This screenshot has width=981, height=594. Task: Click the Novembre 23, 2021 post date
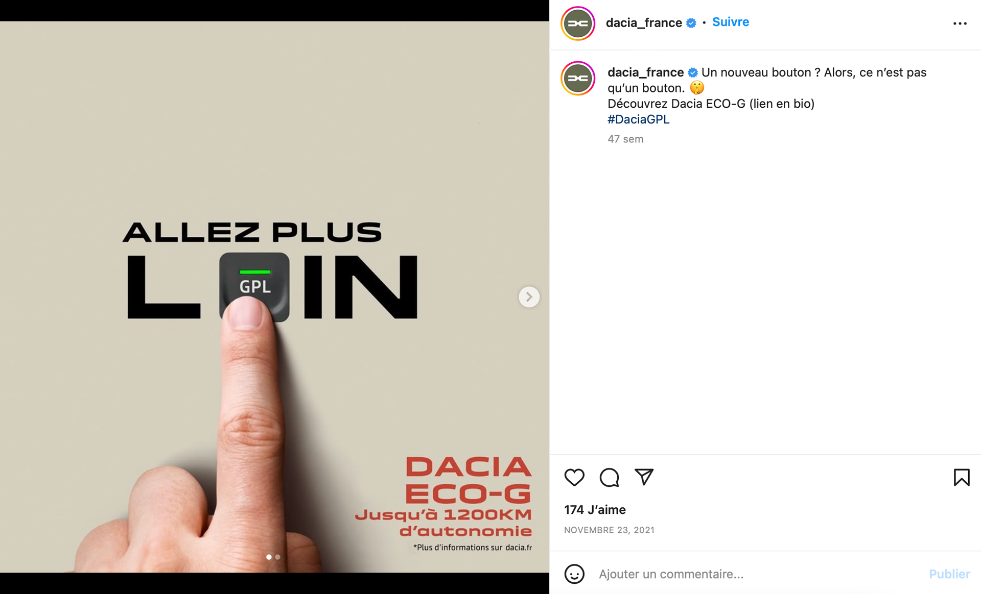coord(609,530)
